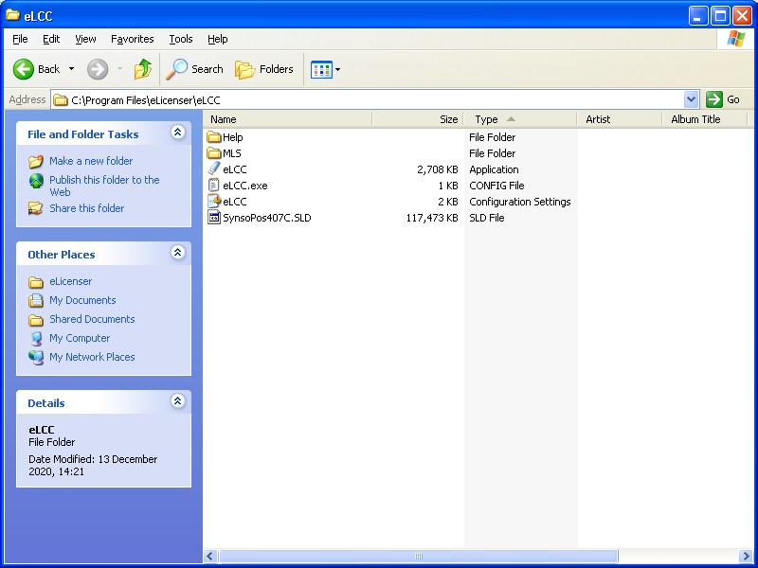Click the Share this folder icon
This screenshot has width=758, height=568.
[x=36, y=208]
